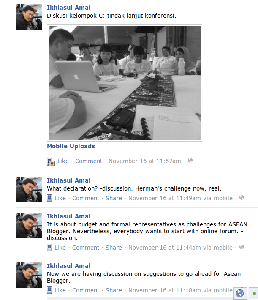
Task: Click the mobile phone icon on 11:44am post
Action: pos(49,248)
